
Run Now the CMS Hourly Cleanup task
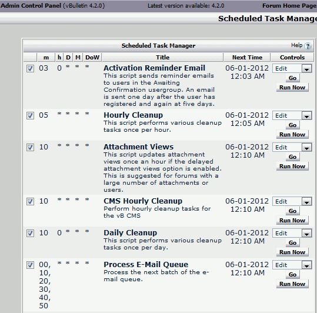tap(292, 221)
